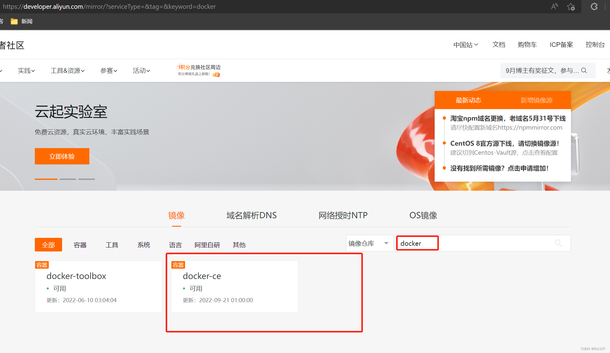The image size is (610, 353).
Task: Select second carousel indicator bar
Action: click(x=68, y=179)
